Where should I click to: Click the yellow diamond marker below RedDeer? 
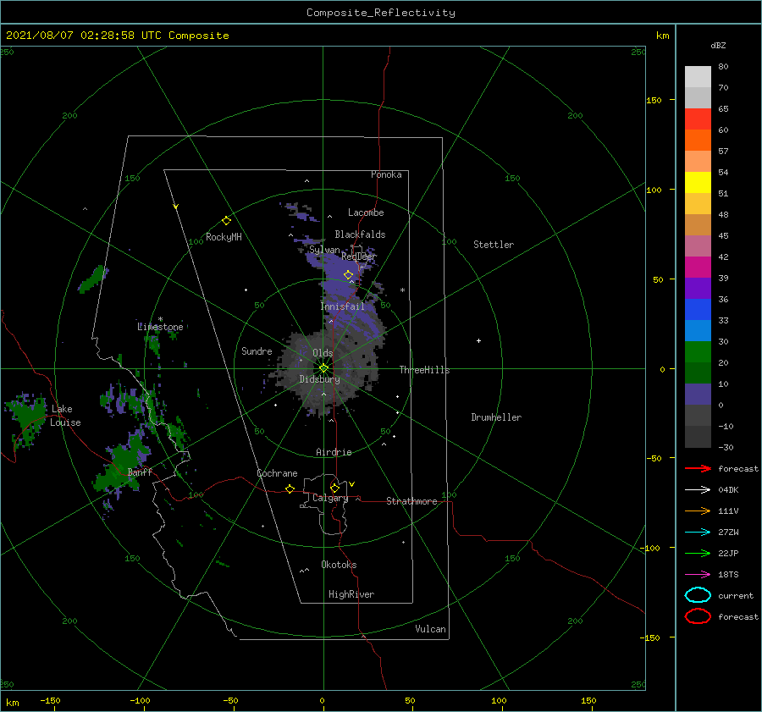pyautogui.click(x=349, y=275)
